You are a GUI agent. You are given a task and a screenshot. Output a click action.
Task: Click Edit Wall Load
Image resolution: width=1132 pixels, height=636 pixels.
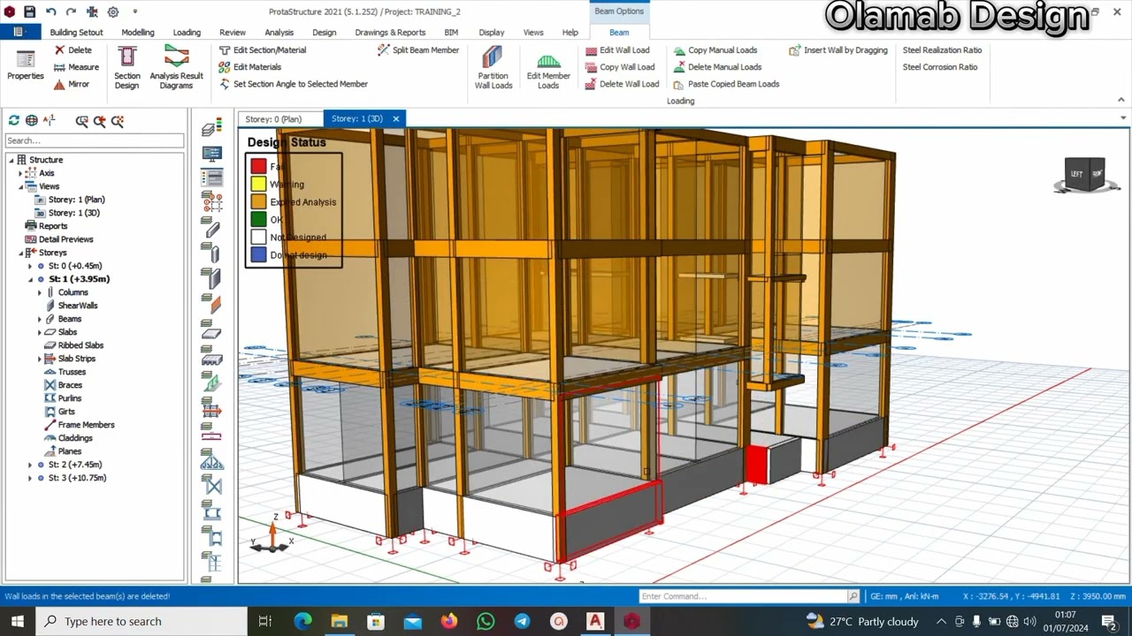[x=617, y=50]
